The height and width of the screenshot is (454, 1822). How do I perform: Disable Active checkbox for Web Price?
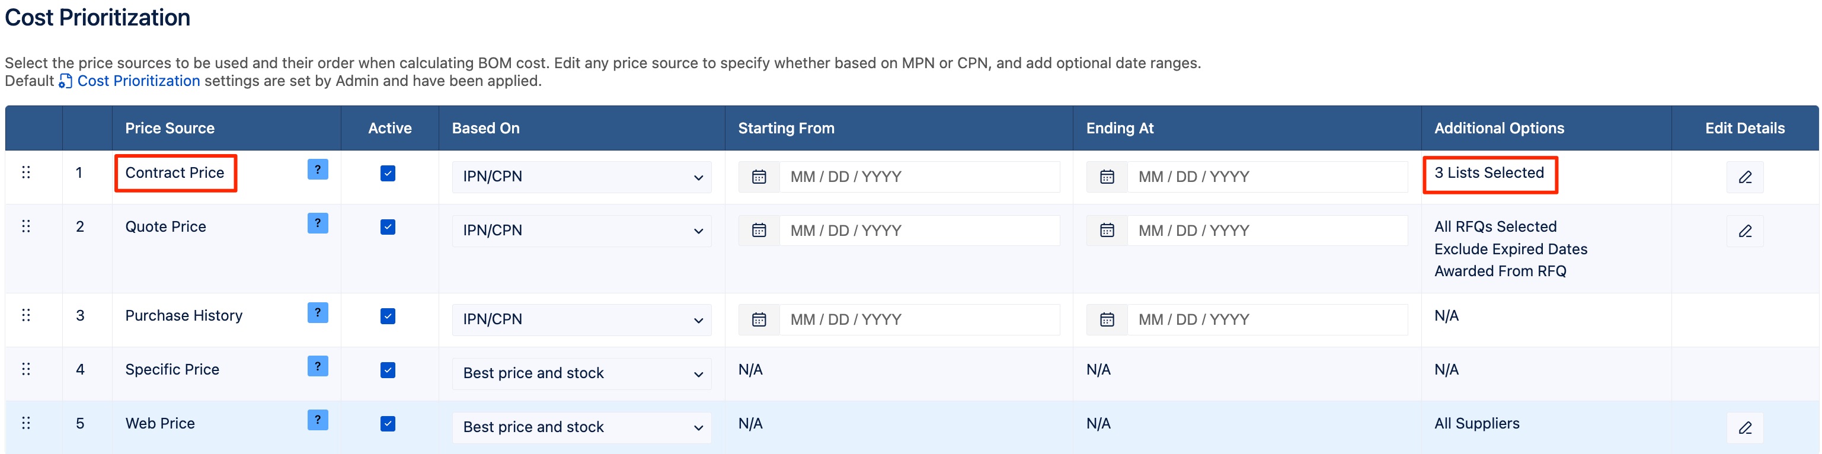[388, 424]
